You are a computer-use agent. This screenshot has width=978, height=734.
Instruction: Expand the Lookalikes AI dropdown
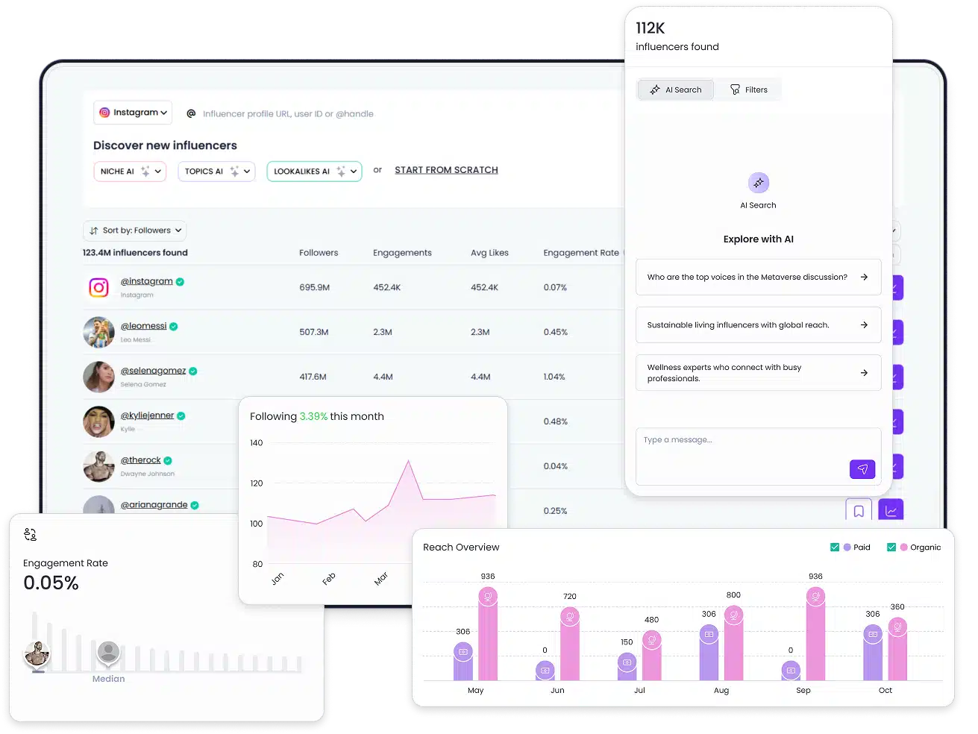(x=314, y=172)
